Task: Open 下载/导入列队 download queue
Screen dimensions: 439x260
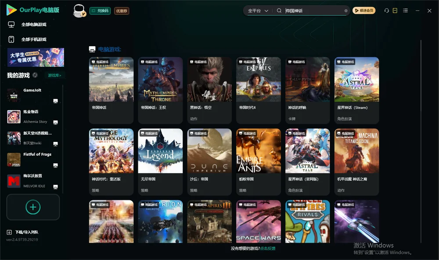Action: click(23, 232)
